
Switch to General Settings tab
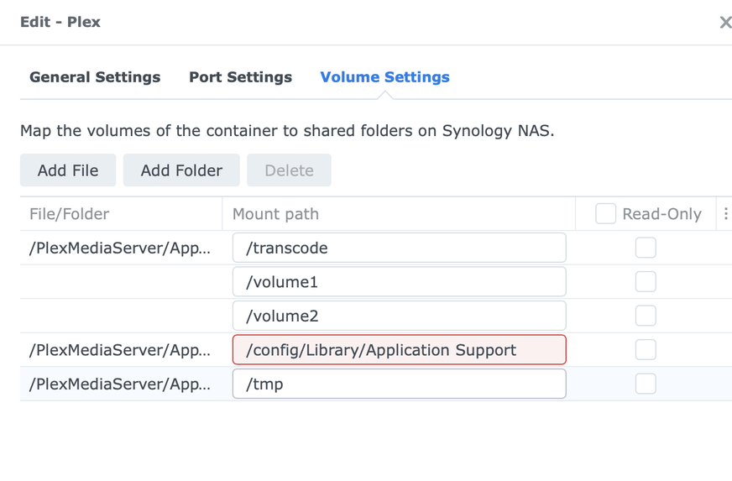click(x=95, y=77)
